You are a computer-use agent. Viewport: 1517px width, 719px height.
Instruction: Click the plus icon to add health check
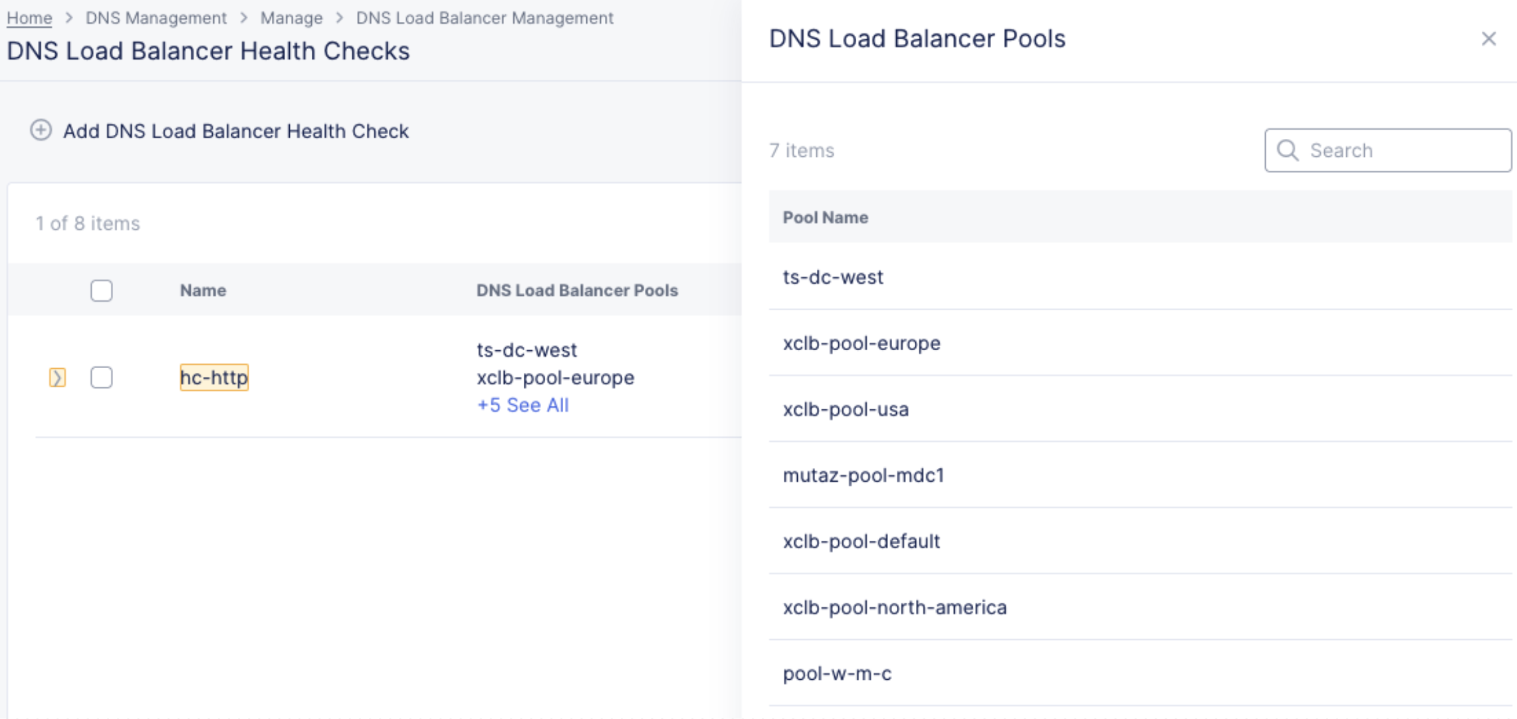point(41,131)
